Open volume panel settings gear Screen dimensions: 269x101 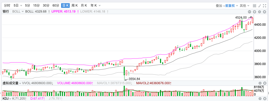point(260,83)
